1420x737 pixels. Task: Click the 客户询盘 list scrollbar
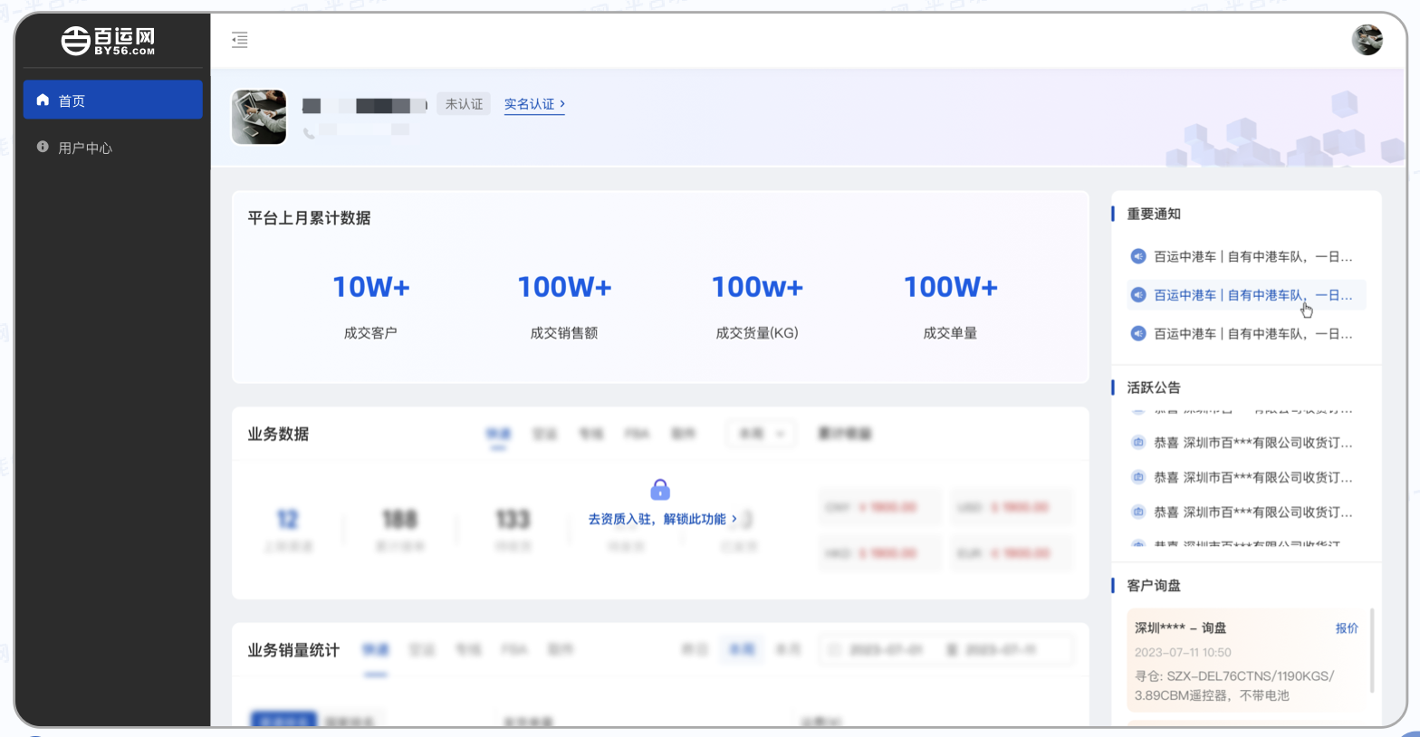pos(1372,650)
